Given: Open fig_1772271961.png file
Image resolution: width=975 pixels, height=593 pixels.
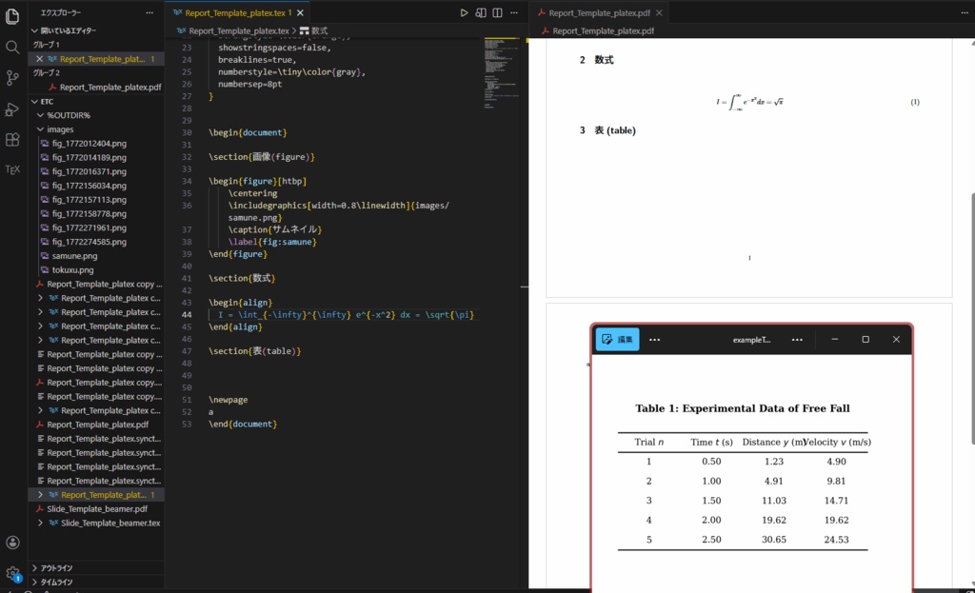Looking at the screenshot, I should pyautogui.click(x=89, y=228).
